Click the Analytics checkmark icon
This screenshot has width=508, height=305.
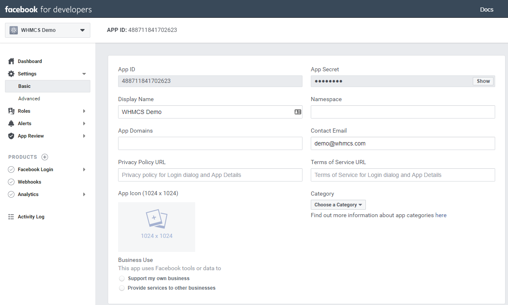click(x=11, y=194)
